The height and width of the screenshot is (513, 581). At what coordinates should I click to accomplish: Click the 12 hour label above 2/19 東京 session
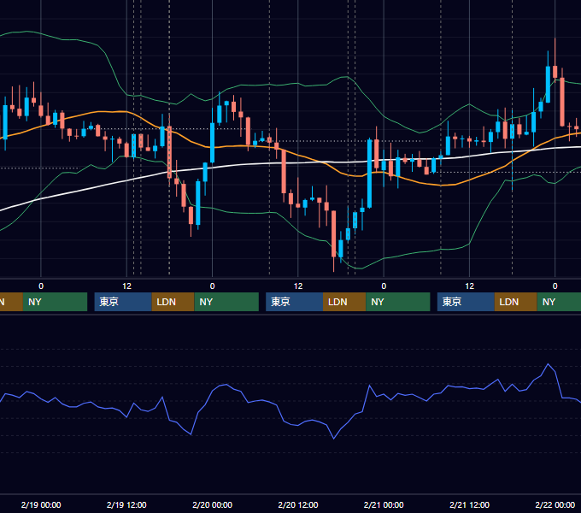pos(126,286)
